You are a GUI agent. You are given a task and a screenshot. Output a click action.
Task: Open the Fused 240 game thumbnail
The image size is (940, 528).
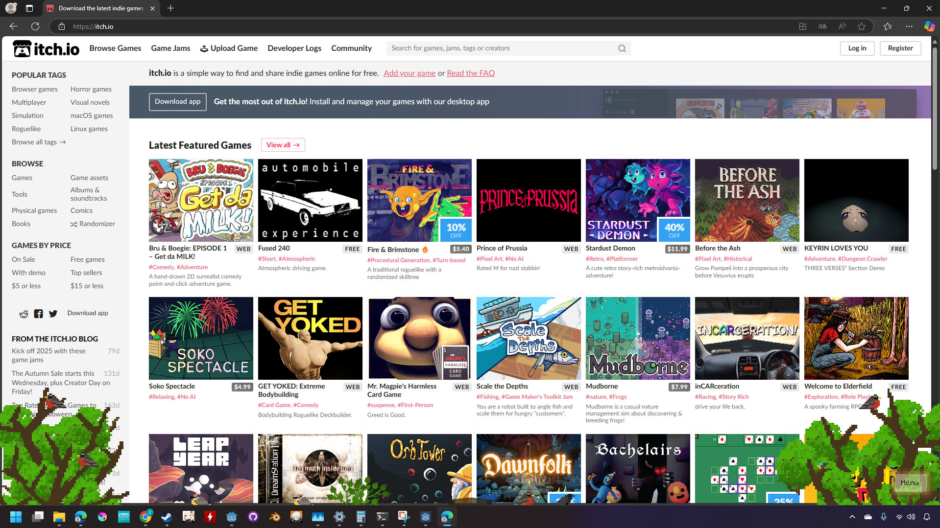pos(310,201)
